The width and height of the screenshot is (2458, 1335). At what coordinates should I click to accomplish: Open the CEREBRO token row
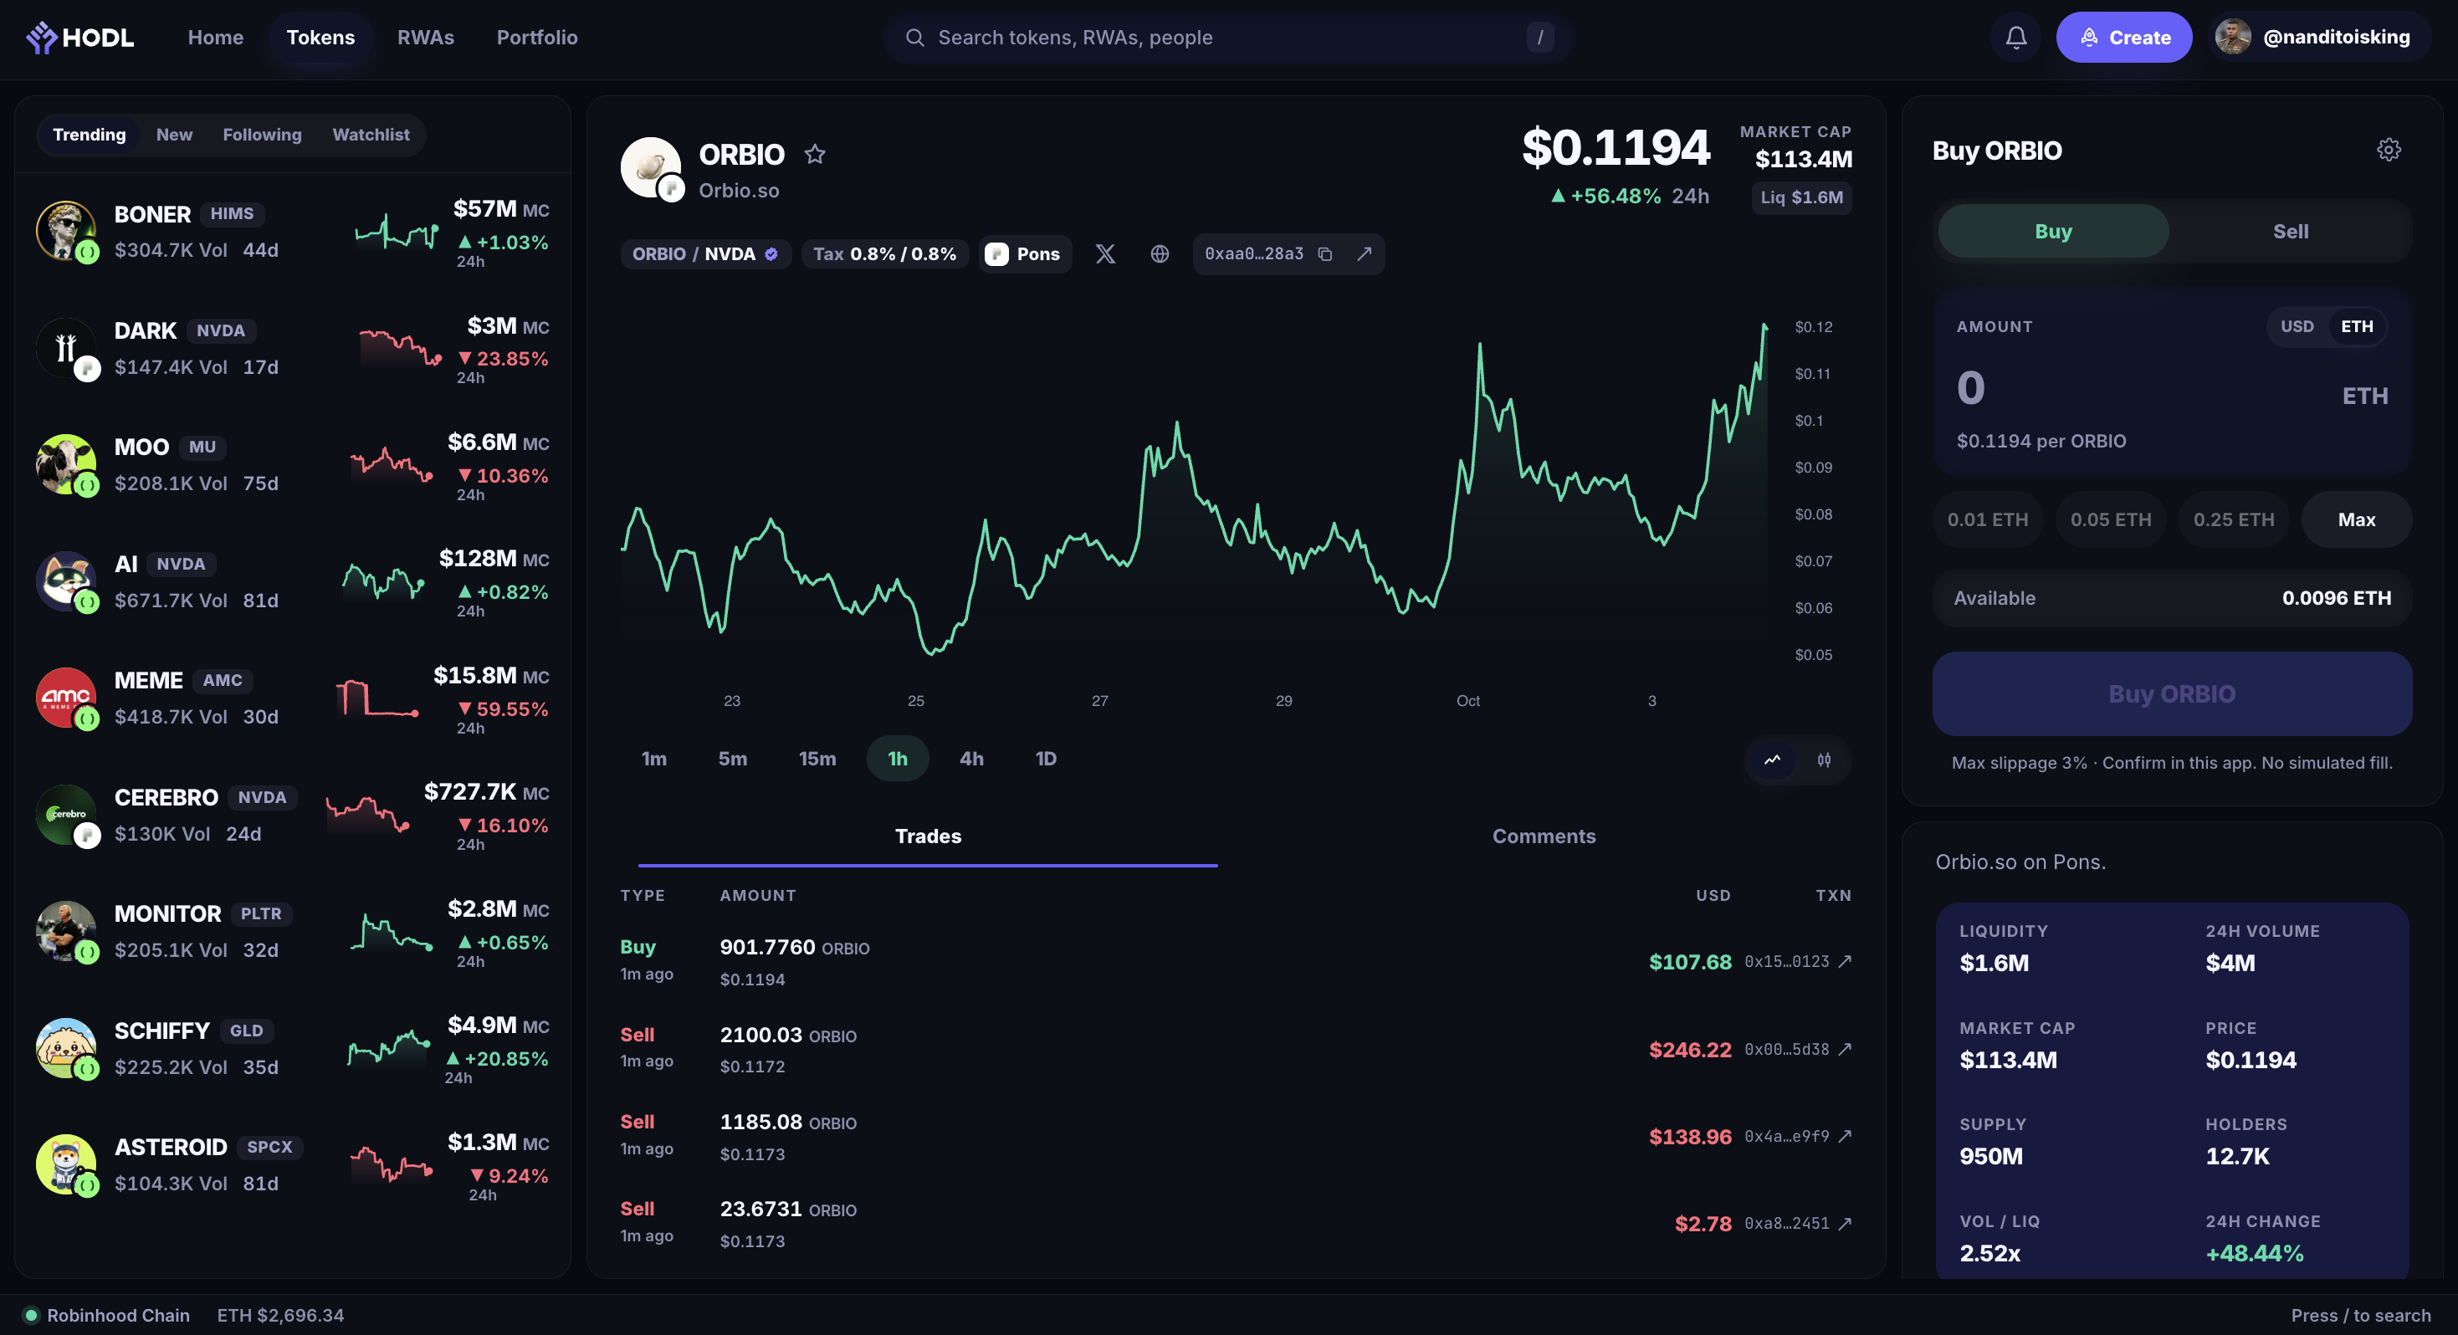click(x=292, y=816)
